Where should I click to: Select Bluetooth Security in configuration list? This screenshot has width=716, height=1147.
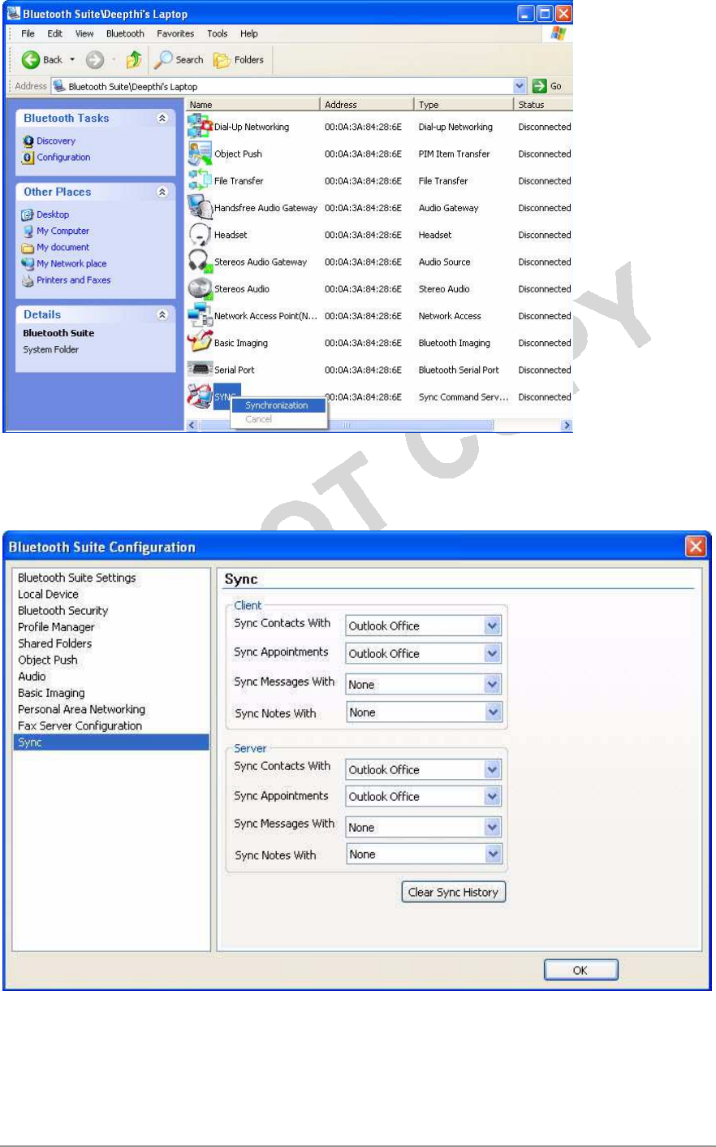[63, 611]
